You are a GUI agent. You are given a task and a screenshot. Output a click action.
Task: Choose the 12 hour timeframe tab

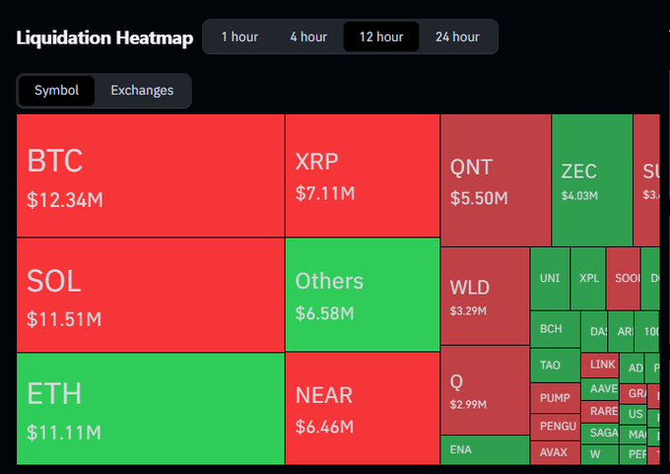click(381, 36)
